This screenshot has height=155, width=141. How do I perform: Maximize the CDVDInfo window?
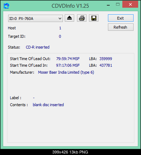(118, 4)
